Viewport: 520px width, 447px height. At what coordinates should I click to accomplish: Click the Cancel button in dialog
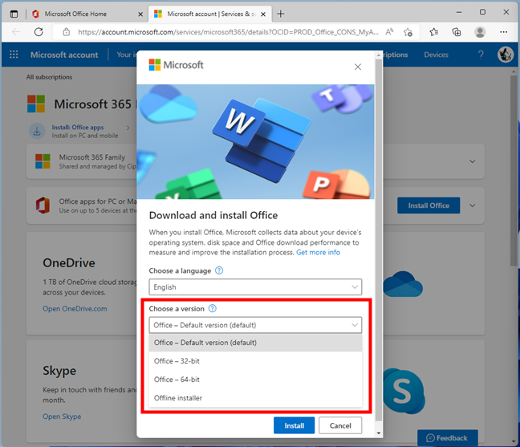[x=340, y=425]
